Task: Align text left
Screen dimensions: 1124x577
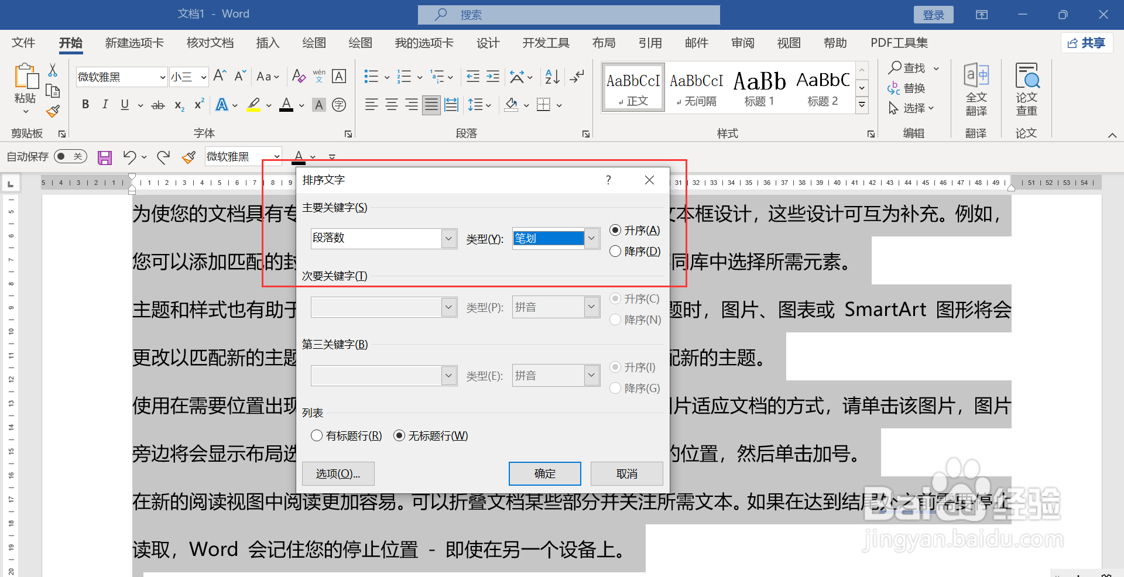Action: coord(371,105)
